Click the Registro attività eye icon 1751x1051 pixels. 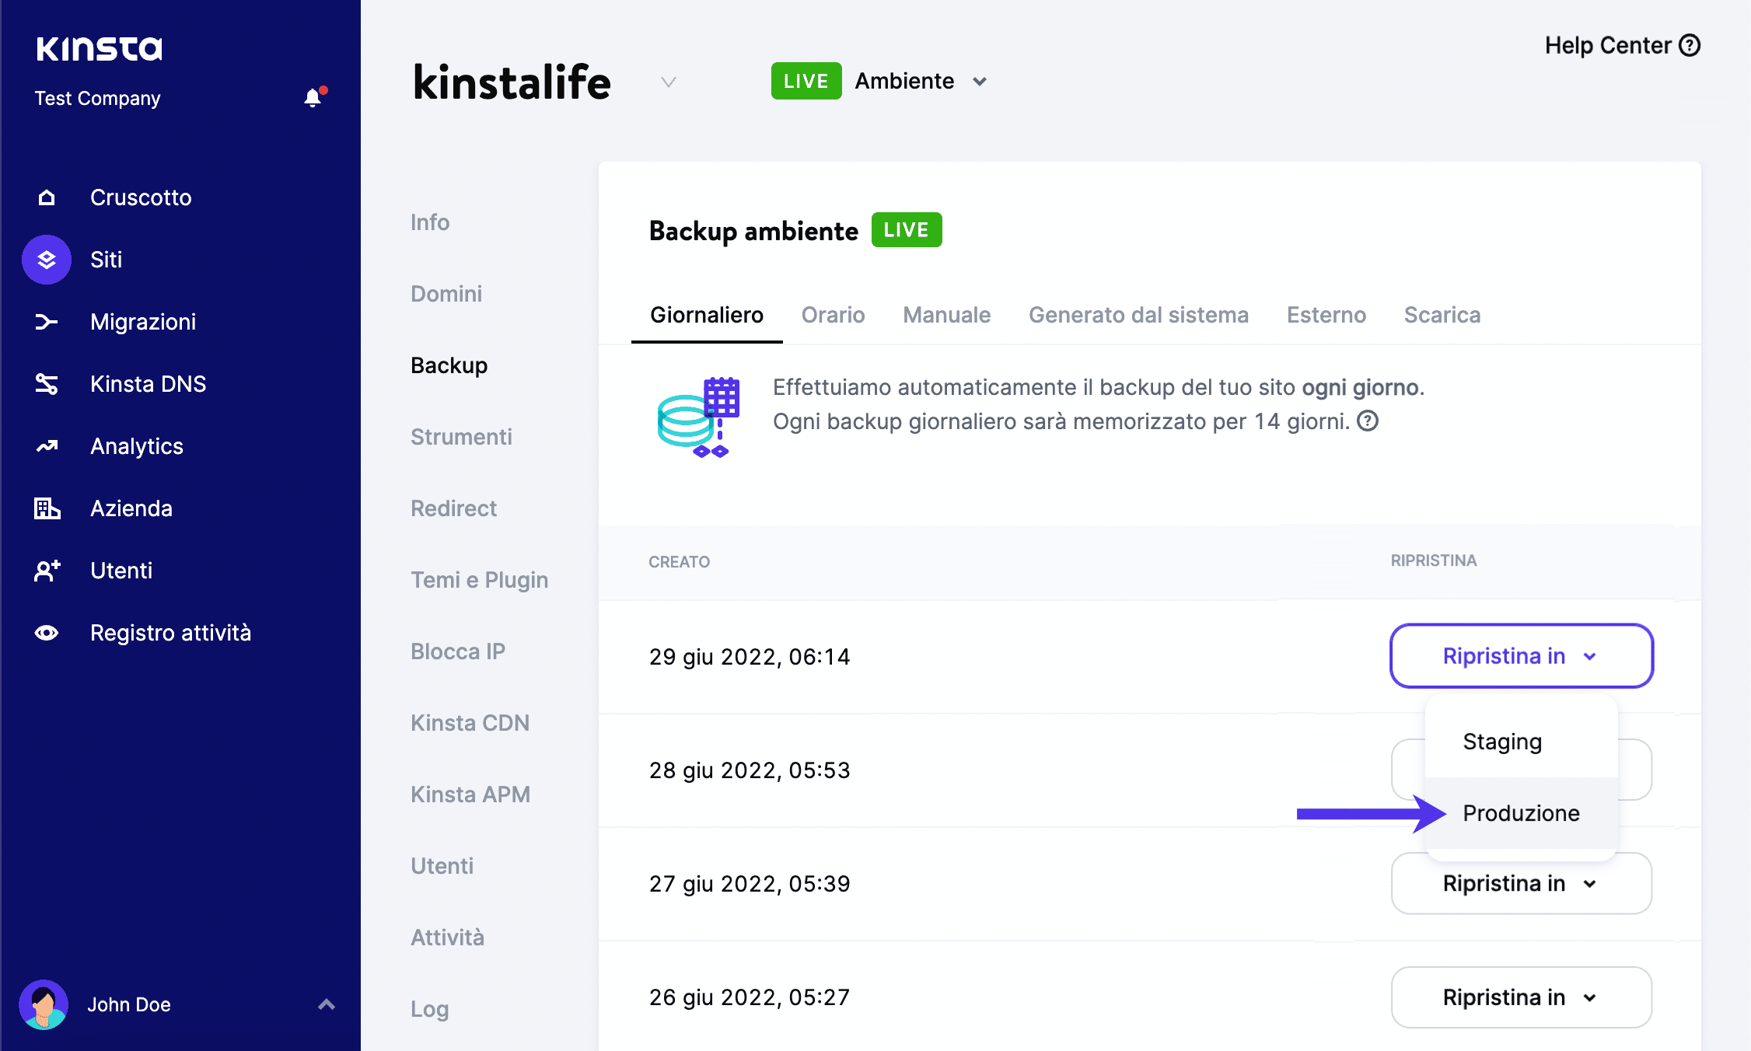coord(47,633)
